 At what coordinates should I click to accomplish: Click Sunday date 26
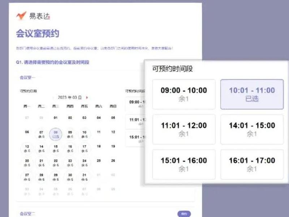coord(113,161)
